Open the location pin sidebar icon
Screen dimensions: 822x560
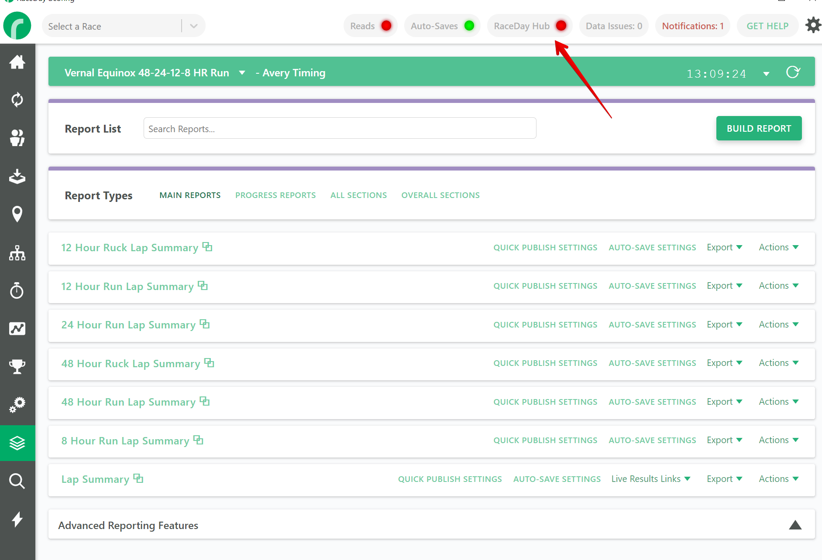click(17, 214)
